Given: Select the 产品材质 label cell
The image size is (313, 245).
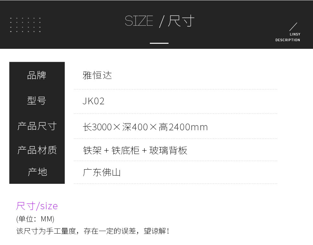Looking at the screenshot, I should pos(37,150).
